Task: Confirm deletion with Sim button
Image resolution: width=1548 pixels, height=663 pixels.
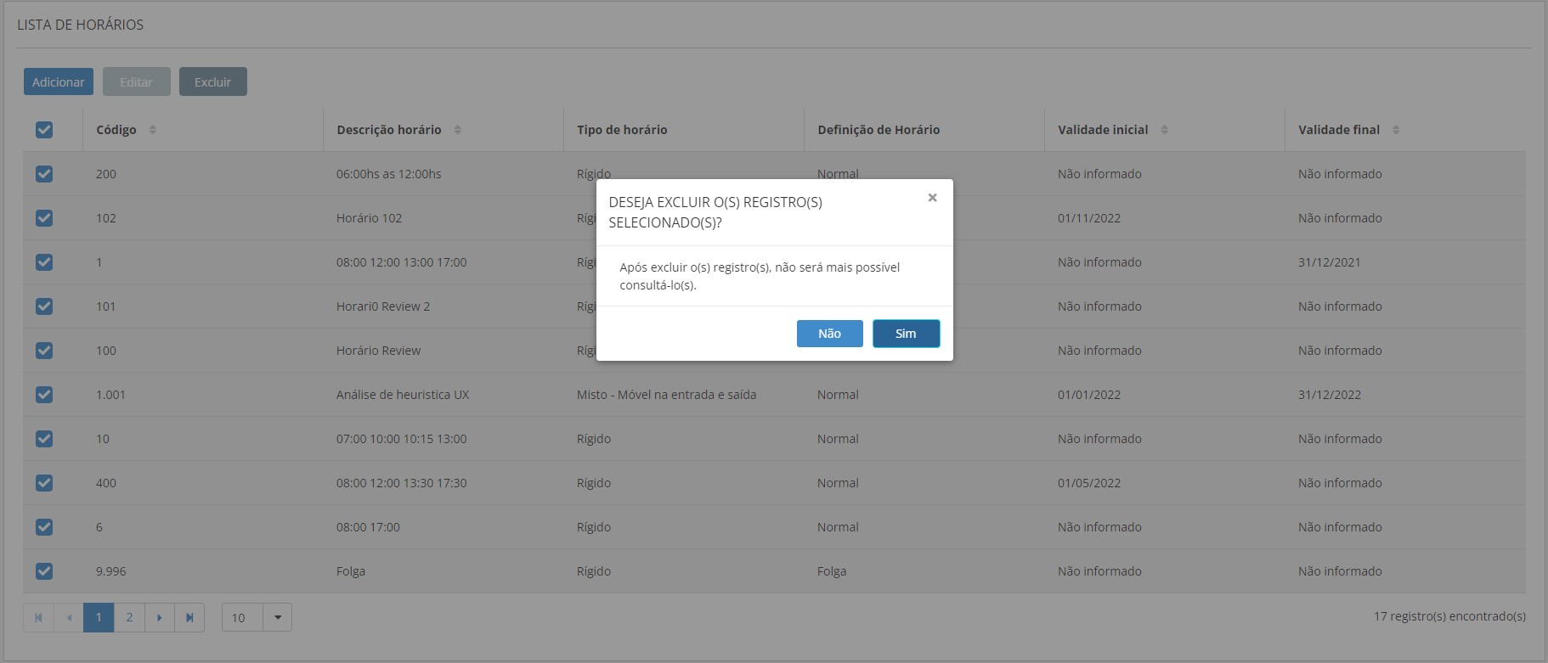Action: click(x=906, y=334)
